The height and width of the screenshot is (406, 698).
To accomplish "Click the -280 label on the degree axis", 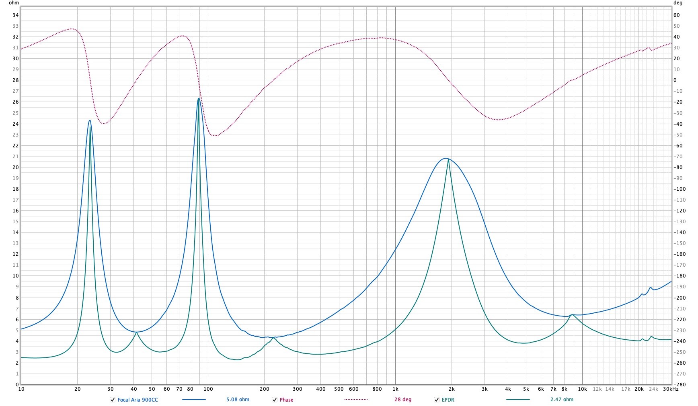I will pos(680,384).
